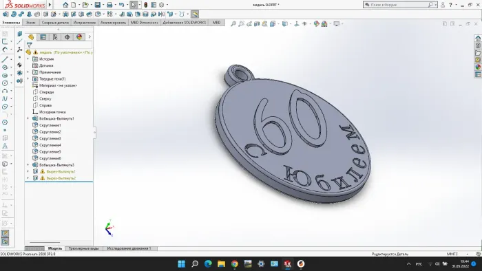
Task: Click the Edit Appearance color sphere icon
Action: coord(316,23)
